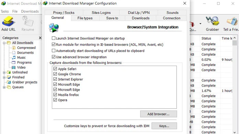239x134 pixels.
Task: Click the Resume toolbar icon
Action: (x=28, y=21)
